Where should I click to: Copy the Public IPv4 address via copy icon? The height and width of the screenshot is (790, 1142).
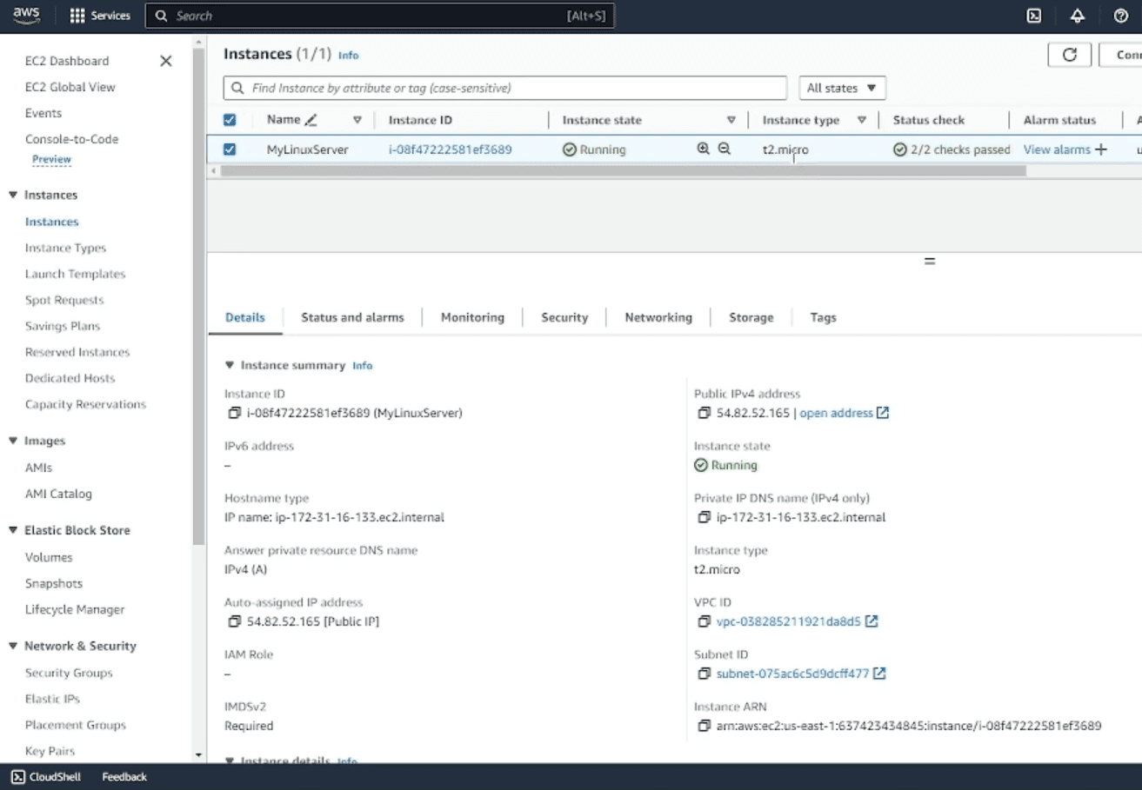click(x=703, y=413)
